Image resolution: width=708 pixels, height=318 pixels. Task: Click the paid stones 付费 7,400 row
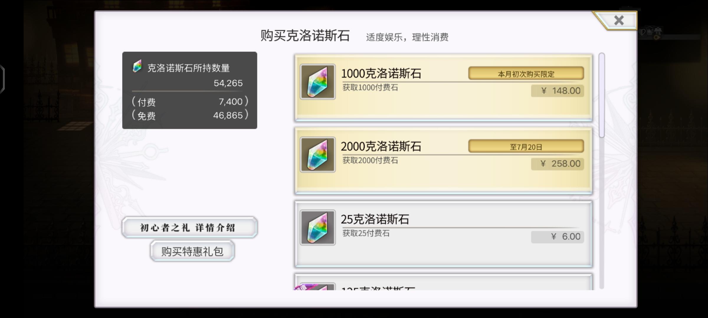point(190,102)
